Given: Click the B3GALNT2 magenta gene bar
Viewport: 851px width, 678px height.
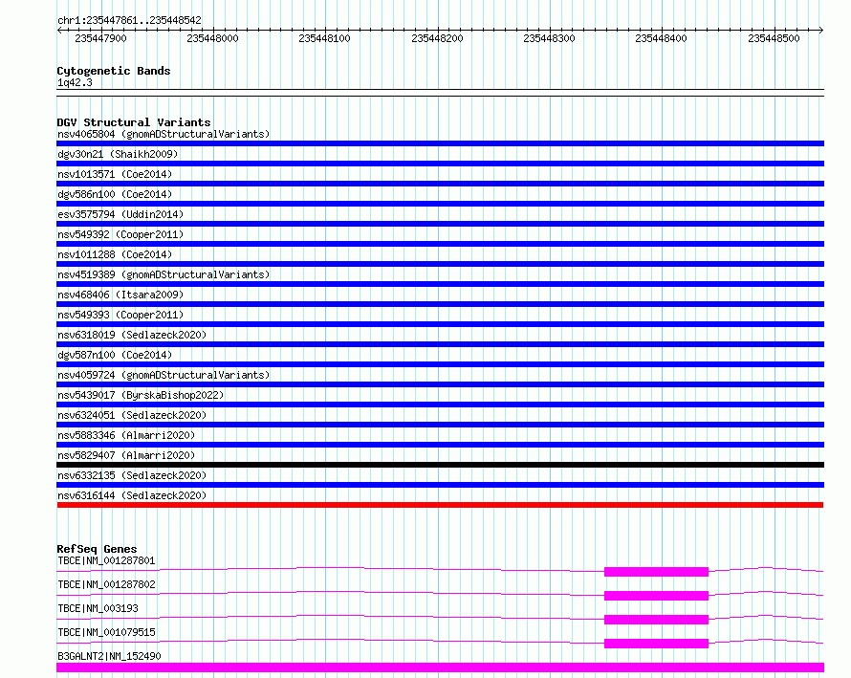Looking at the screenshot, I should pyautogui.click(x=440, y=667).
